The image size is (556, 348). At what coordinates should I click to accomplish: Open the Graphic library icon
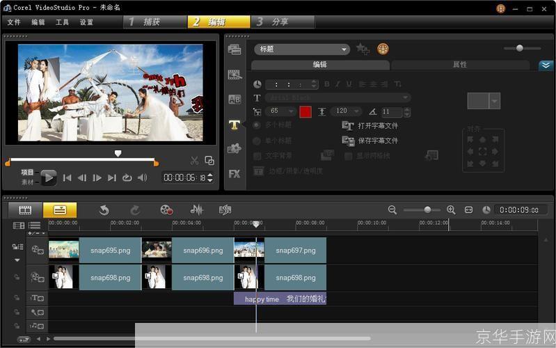click(235, 148)
